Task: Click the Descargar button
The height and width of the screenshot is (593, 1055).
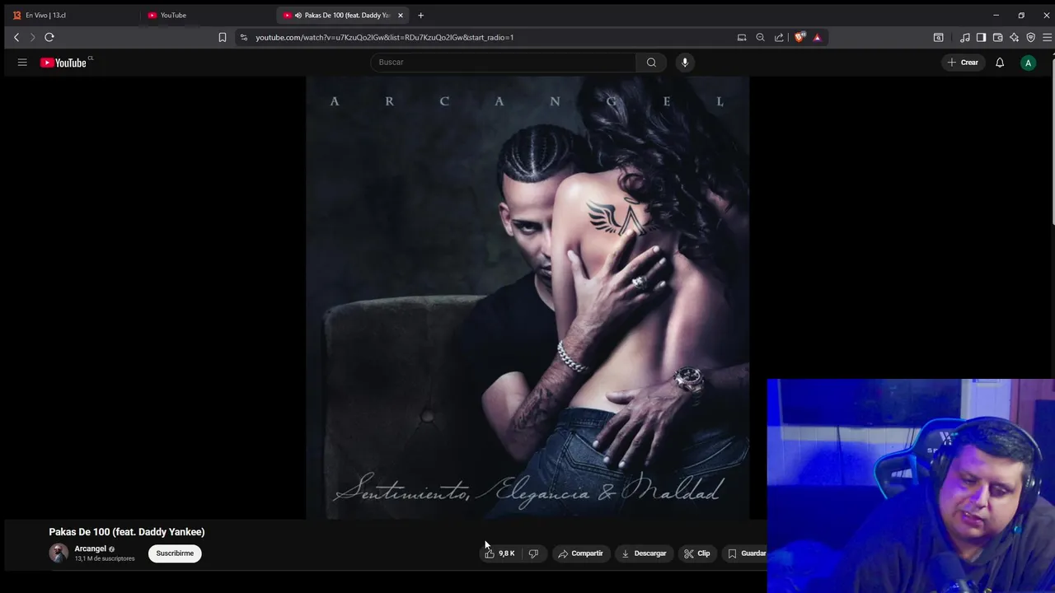Action: click(x=644, y=553)
